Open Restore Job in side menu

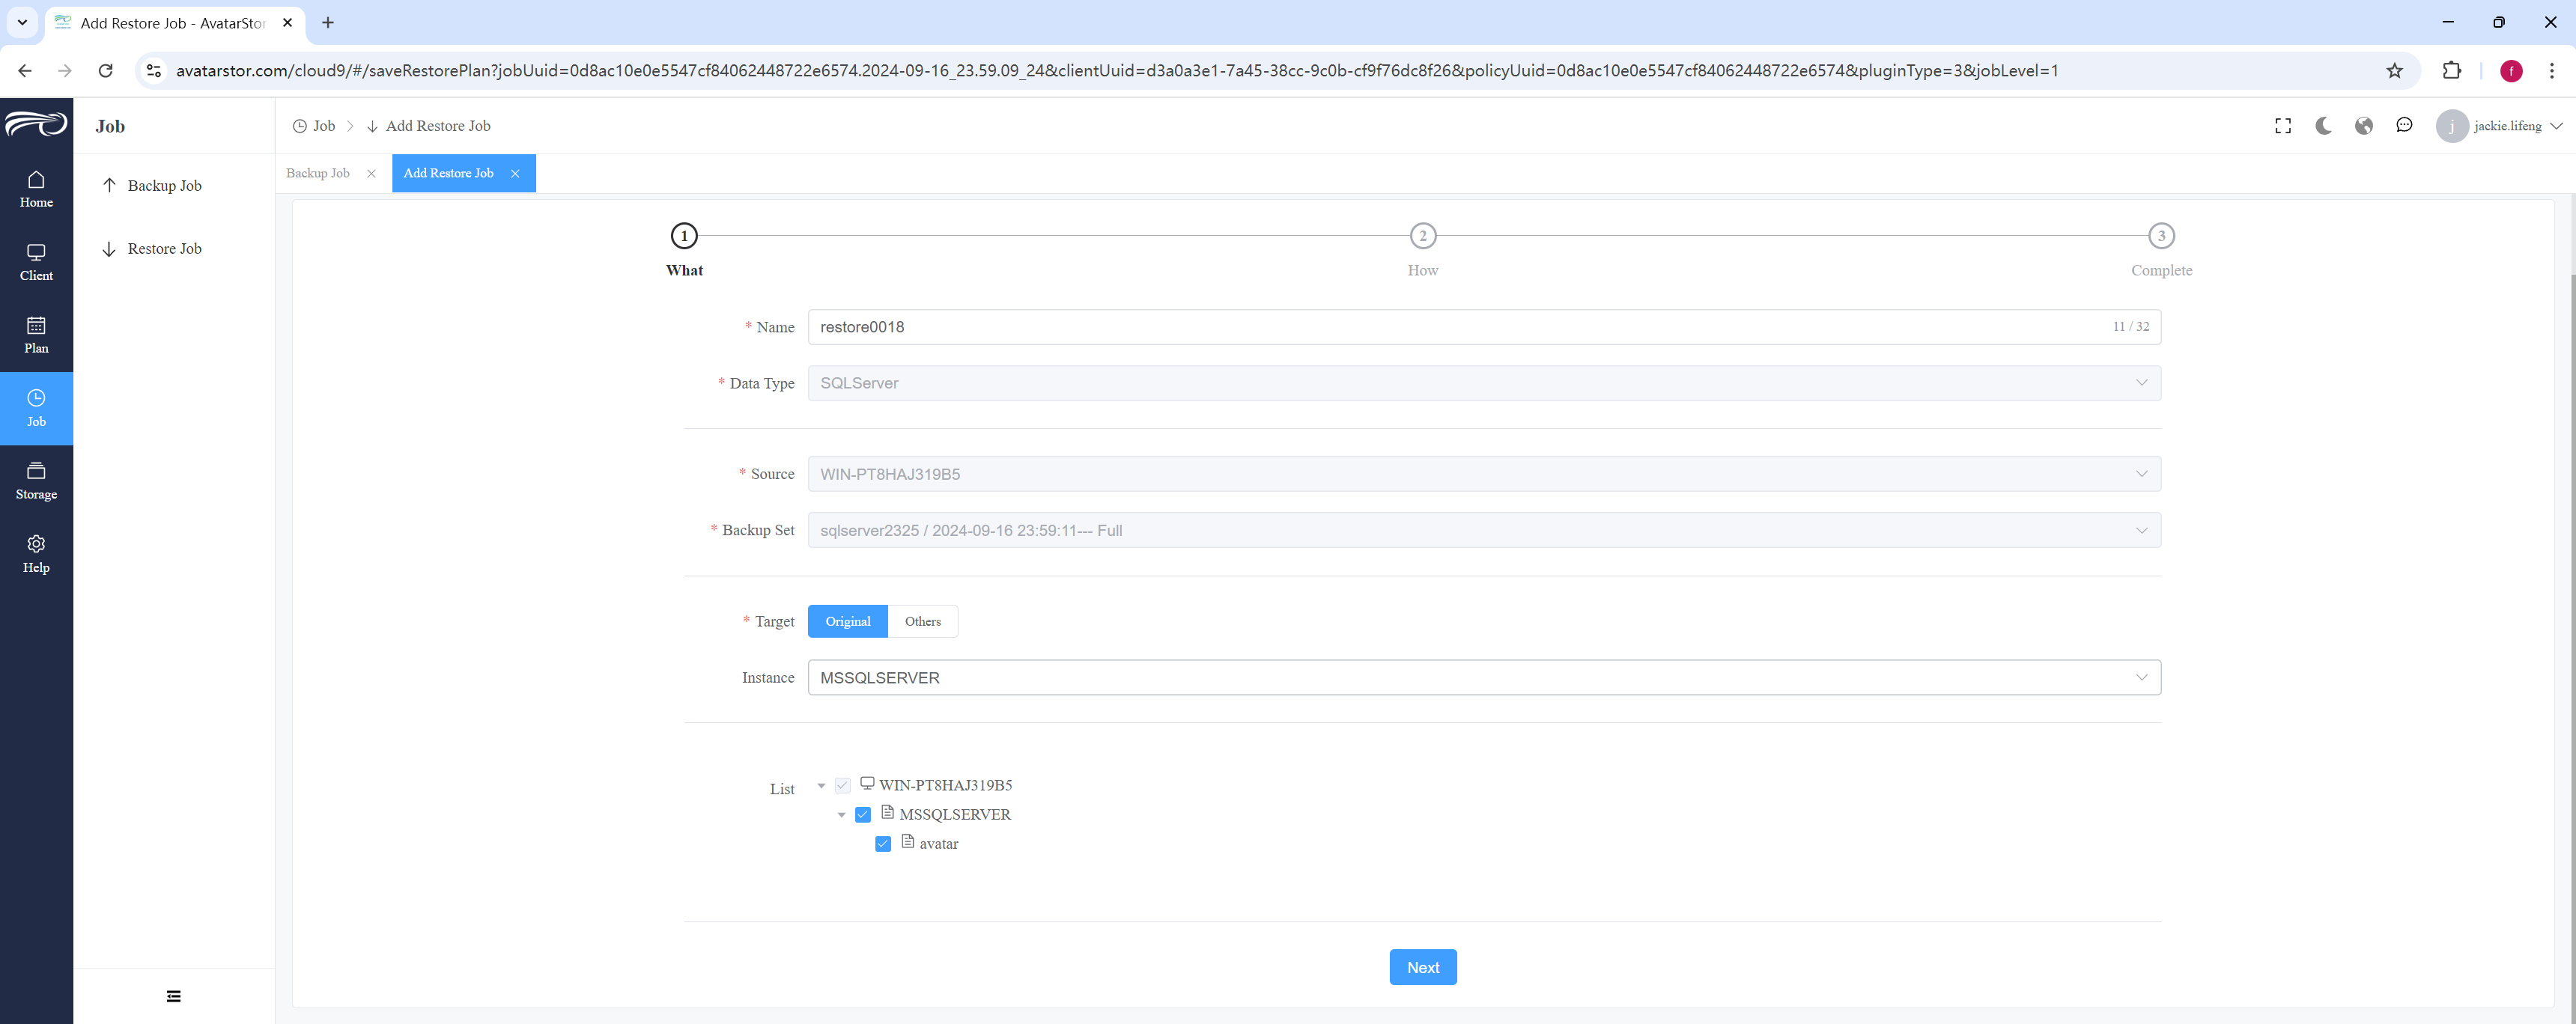(164, 249)
